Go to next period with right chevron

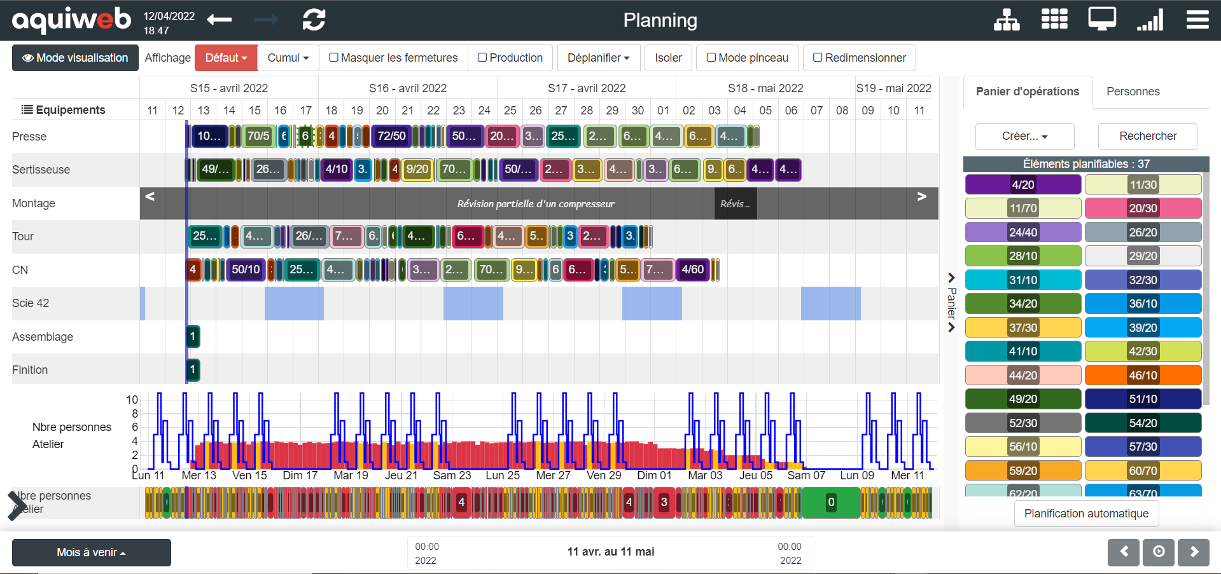pyautogui.click(x=1194, y=552)
